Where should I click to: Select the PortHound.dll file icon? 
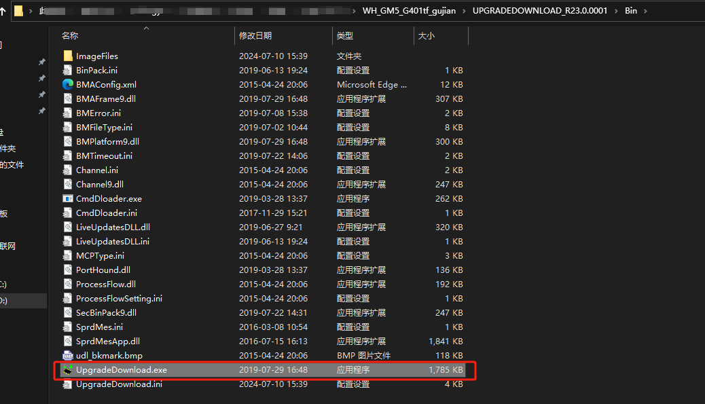click(68, 270)
